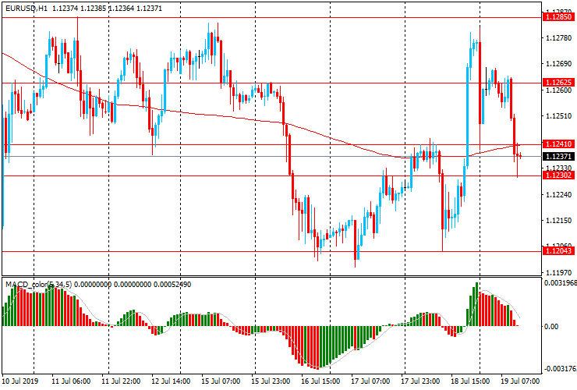Click the 1.12780 price axis value

click(x=559, y=38)
